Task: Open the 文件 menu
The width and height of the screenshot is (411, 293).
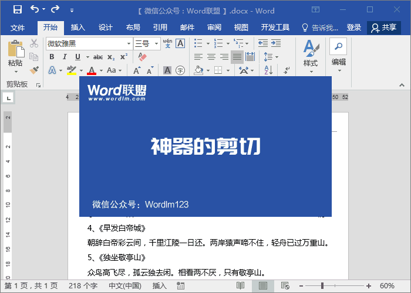Action: (18, 28)
